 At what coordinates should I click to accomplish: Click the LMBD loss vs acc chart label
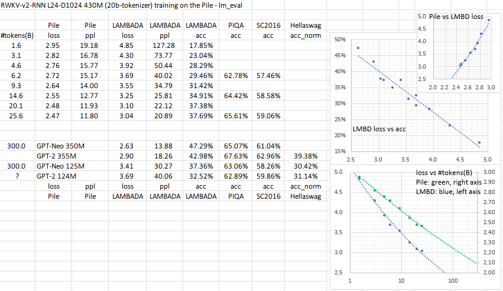382,128
